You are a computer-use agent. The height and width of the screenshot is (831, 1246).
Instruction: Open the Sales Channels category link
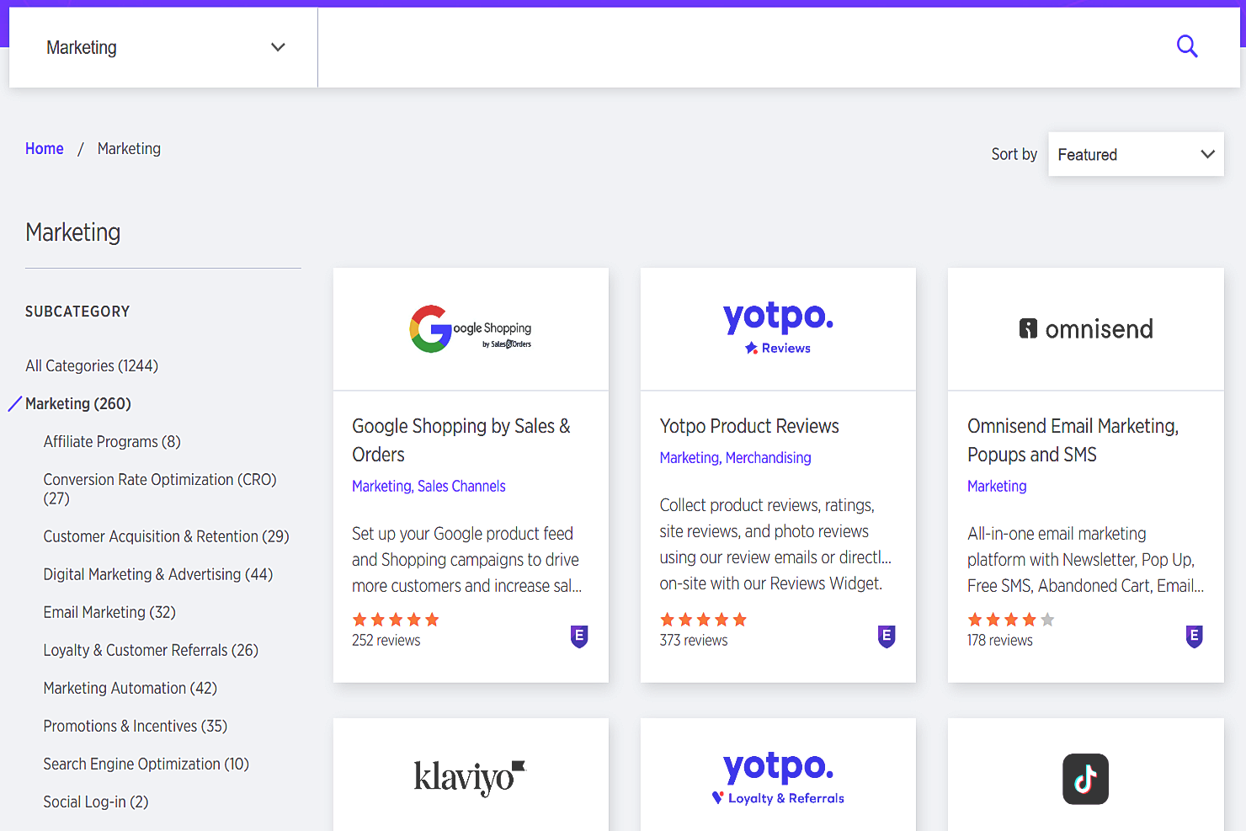tap(461, 486)
